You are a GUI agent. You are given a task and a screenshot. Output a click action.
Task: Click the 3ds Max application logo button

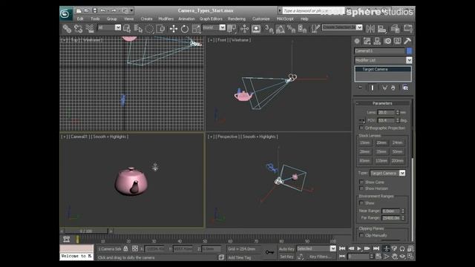pos(66,13)
